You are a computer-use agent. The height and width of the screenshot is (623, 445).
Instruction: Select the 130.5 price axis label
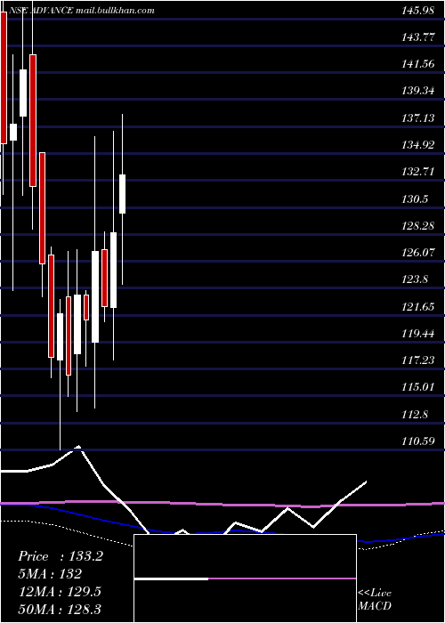pyautogui.click(x=415, y=198)
